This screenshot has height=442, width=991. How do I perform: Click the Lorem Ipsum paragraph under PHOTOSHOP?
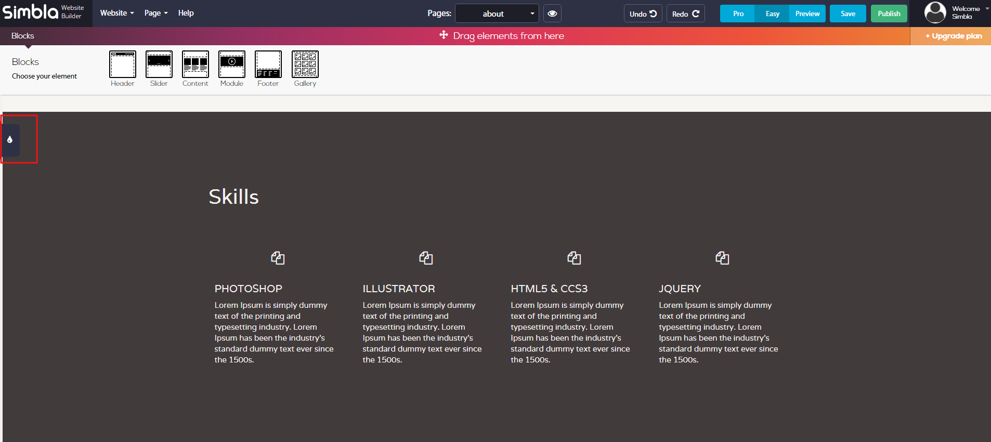(x=274, y=332)
